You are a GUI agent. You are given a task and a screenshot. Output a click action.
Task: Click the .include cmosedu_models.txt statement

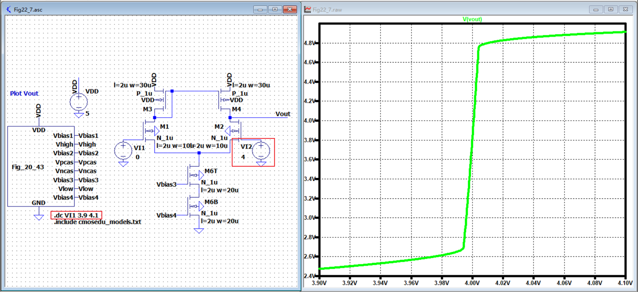[98, 222]
